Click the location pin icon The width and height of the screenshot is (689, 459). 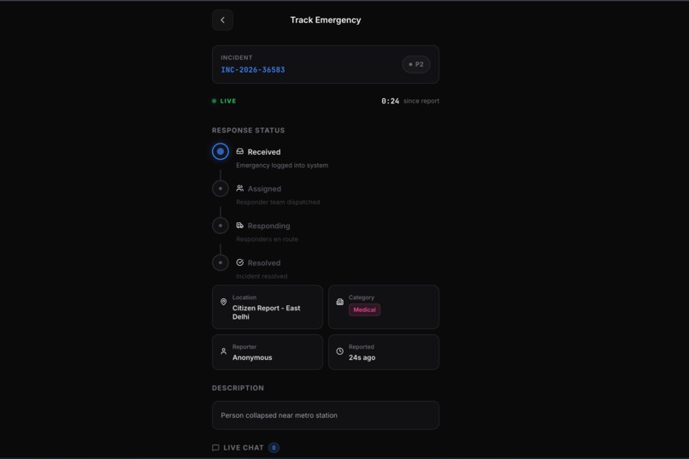223,302
